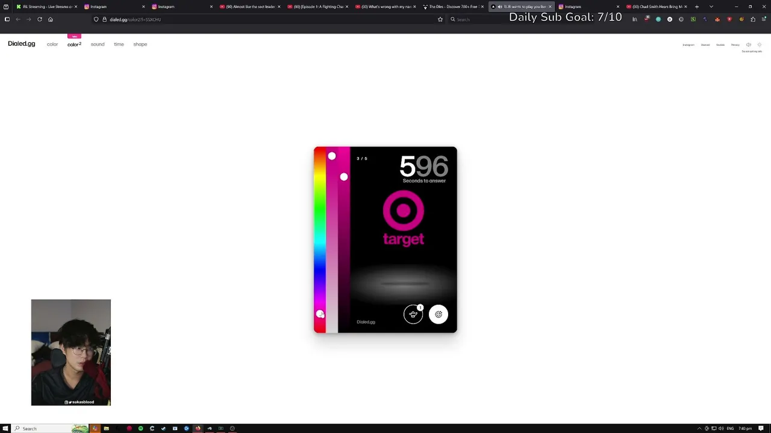Switch to the IRL Streaming browser tab

(46, 7)
